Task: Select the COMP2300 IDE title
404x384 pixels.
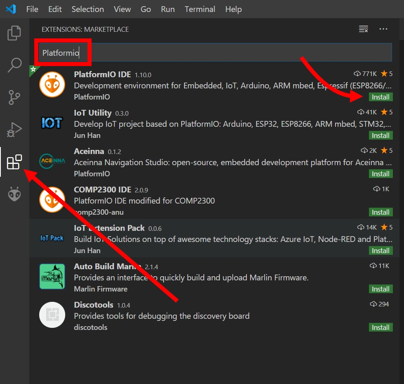Action: point(102,190)
